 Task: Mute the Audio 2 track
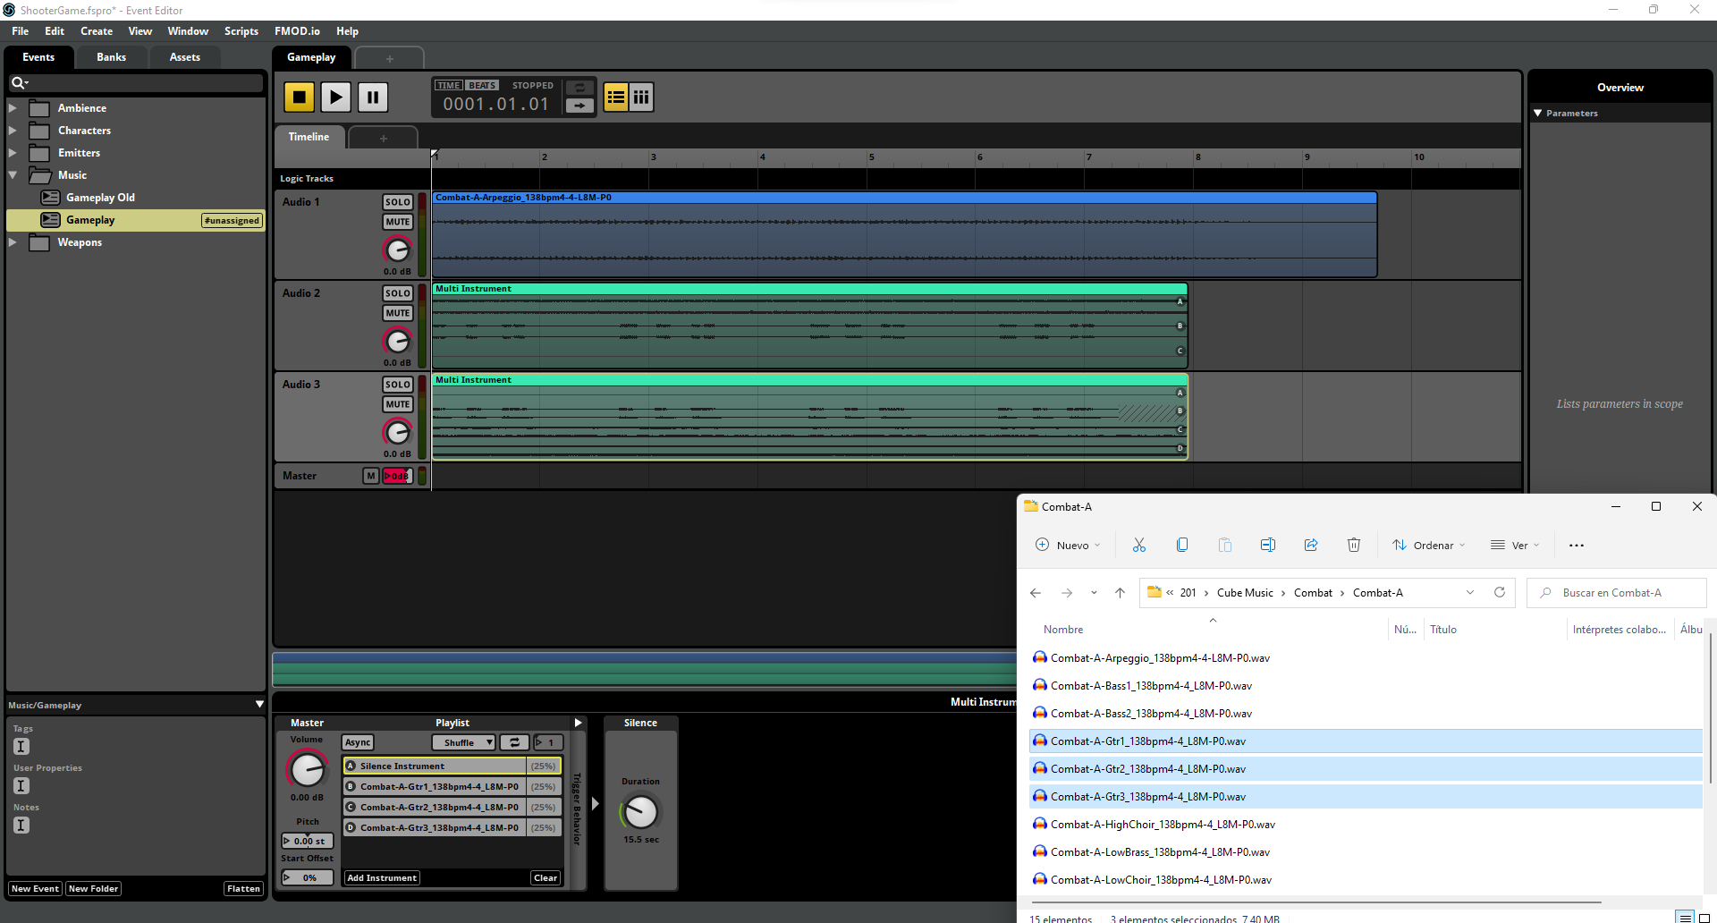point(398,313)
